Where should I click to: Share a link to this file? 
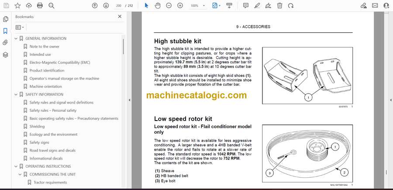click(363, 6)
